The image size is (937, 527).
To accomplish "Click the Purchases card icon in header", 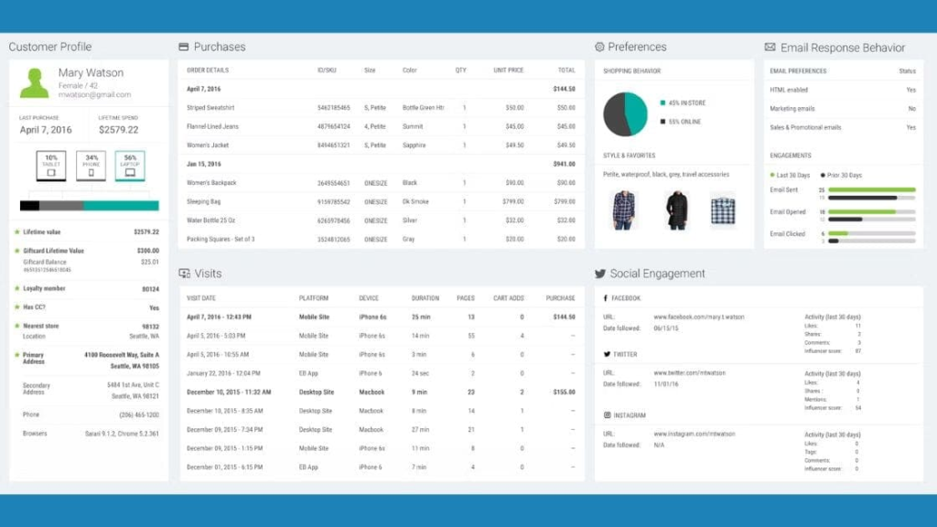I will point(184,47).
